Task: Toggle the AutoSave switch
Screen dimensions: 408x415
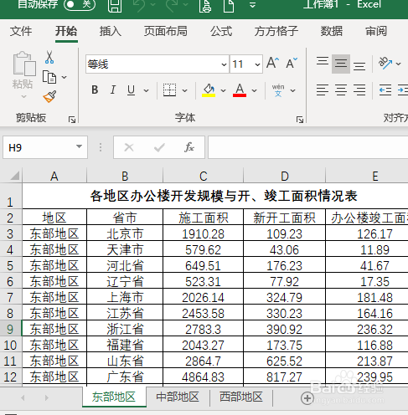Action: click(80, 4)
